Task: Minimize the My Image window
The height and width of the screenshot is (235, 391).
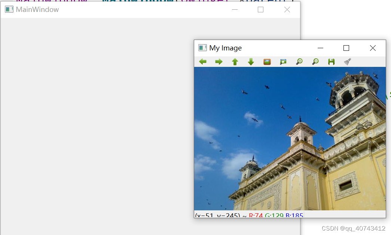Action: coord(320,48)
